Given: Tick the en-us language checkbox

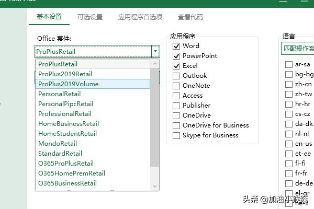Looking at the screenshot, I should coord(289,144).
